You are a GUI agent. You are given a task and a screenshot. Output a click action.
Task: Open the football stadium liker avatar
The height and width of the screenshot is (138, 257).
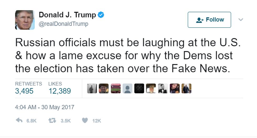116,88
